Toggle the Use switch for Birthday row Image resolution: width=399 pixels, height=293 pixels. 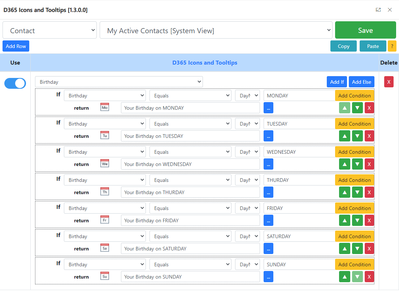[15, 83]
